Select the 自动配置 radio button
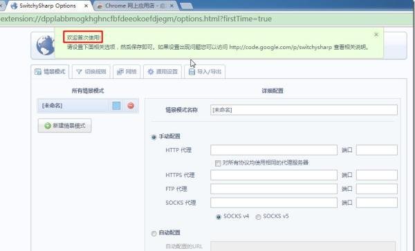 pos(154,234)
